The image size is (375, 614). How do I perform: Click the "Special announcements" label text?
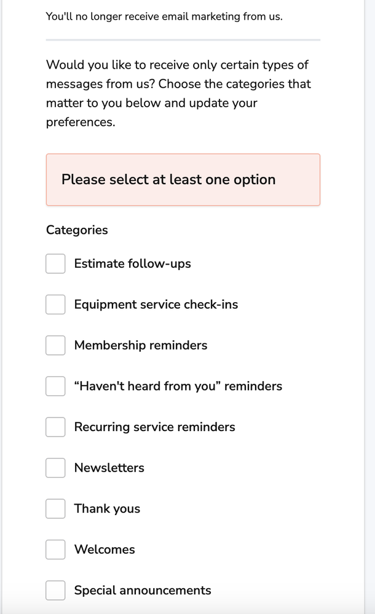point(142,590)
